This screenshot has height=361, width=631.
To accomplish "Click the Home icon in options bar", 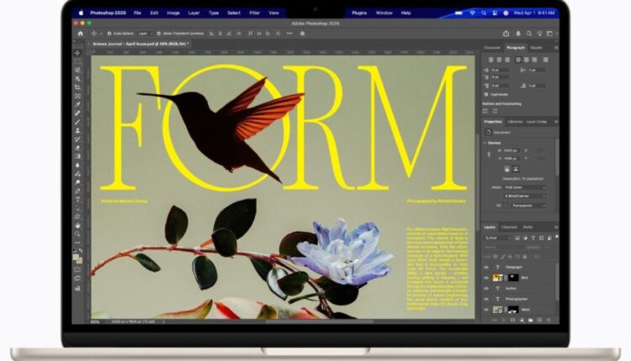I will tap(81, 34).
